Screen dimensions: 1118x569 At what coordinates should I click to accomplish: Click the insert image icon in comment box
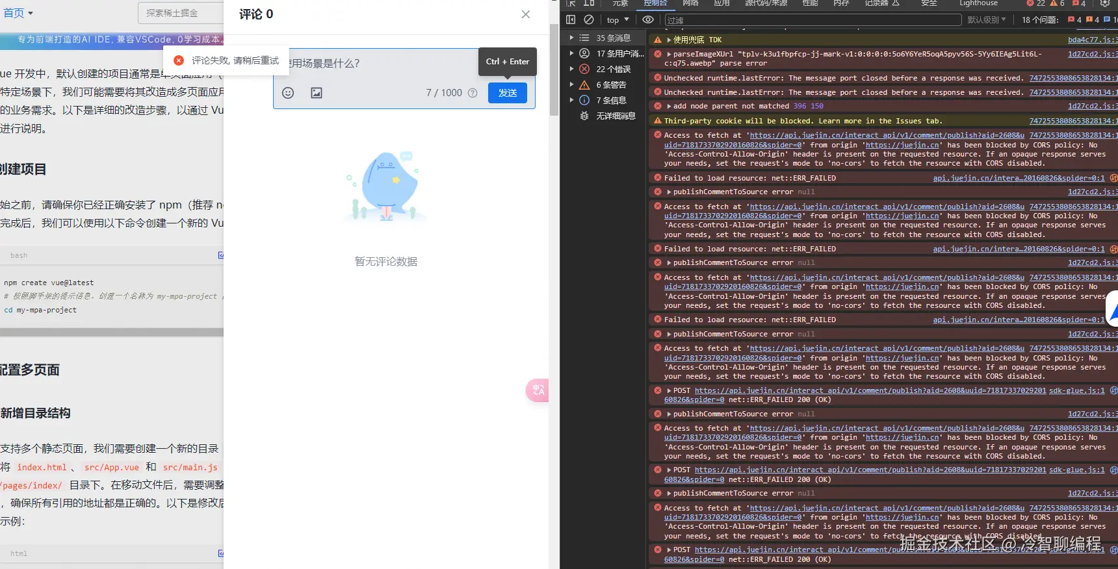pos(317,93)
